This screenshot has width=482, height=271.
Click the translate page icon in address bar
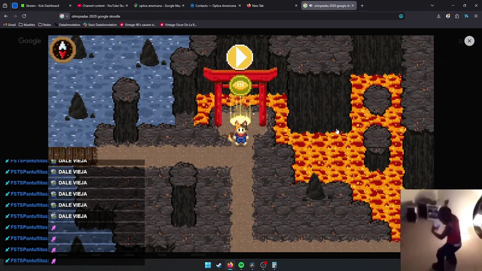[x=401, y=16]
